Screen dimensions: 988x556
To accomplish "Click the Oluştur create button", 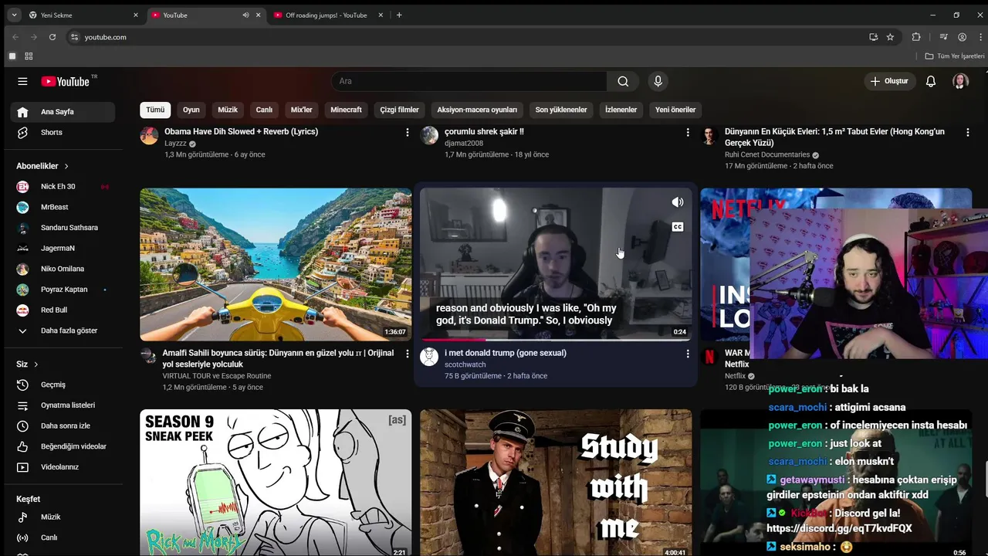I will pos(889,81).
